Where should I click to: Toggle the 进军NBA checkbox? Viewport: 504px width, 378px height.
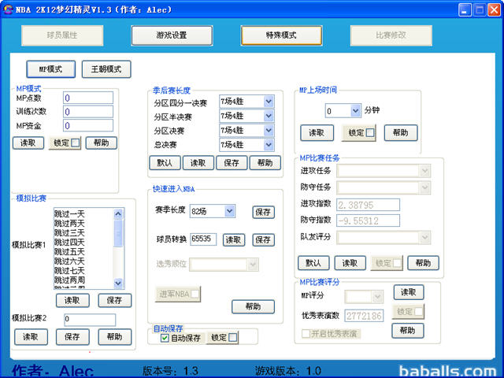(x=195, y=294)
